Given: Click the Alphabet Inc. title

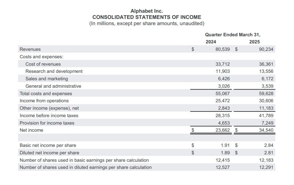Looking at the screenshot, I should (x=147, y=11).
